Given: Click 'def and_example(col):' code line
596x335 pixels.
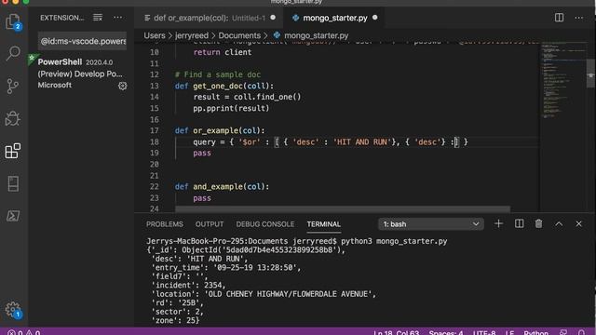Looking at the screenshot, I should [x=222, y=187].
